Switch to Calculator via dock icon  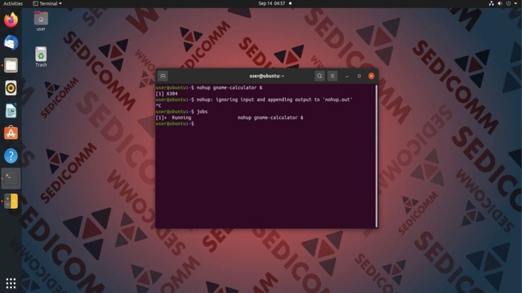[11, 201]
